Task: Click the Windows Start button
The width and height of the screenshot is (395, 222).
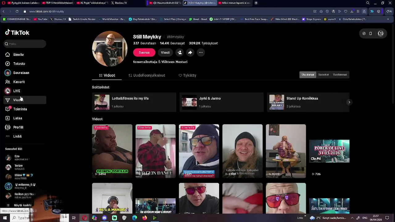Action: pos(5,218)
